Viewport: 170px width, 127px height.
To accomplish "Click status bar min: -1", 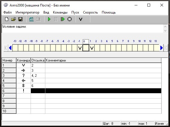I will (129, 123).
